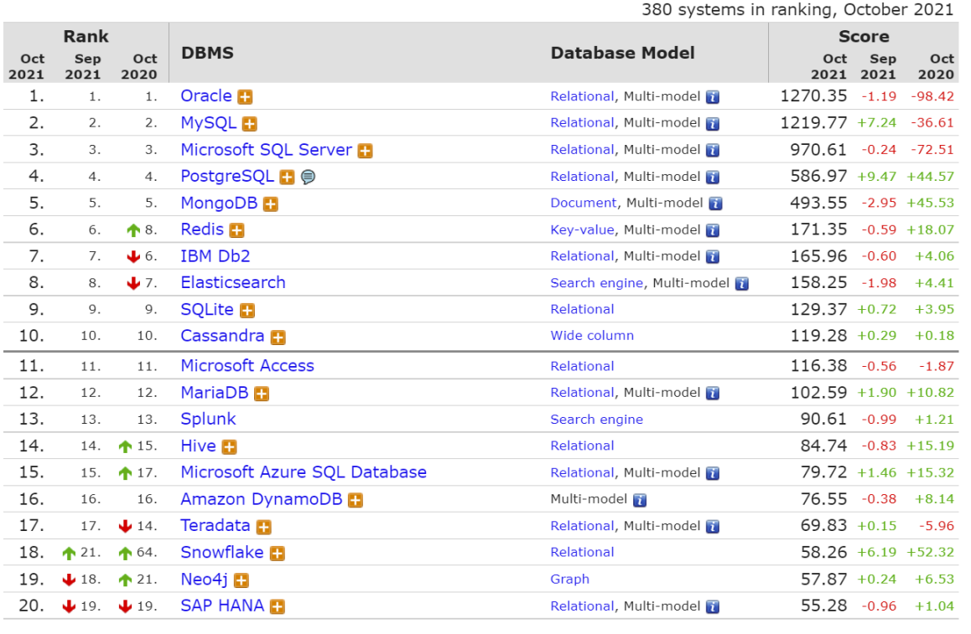
Task: Open the Amazon DynamoDB link
Action: click(x=262, y=499)
